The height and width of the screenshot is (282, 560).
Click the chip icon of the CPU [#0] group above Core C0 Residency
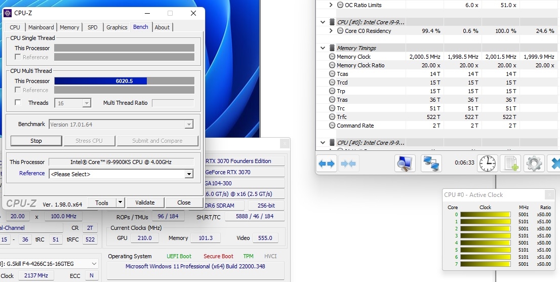point(332,22)
